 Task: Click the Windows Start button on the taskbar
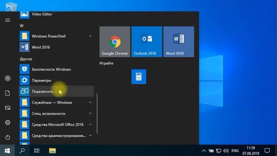(x=7, y=151)
